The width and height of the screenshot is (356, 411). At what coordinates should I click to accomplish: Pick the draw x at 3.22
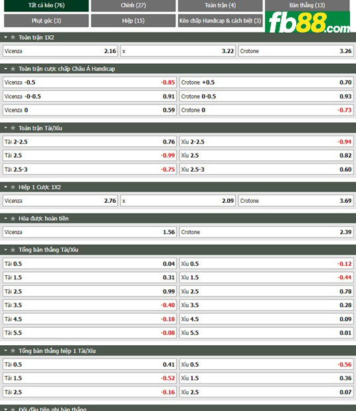pyautogui.click(x=178, y=51)
